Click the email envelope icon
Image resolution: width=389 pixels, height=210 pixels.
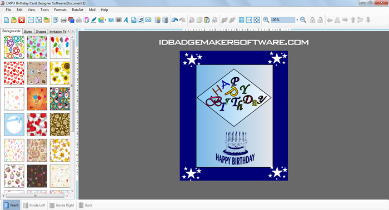click(x=148, y=20)
